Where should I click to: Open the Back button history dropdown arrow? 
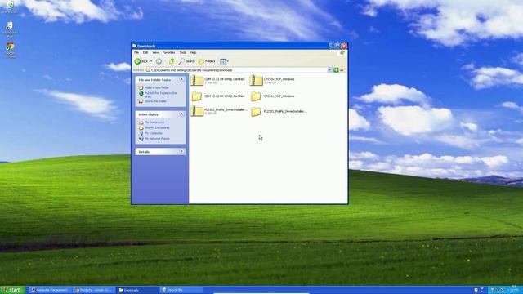tap(151, 61)
